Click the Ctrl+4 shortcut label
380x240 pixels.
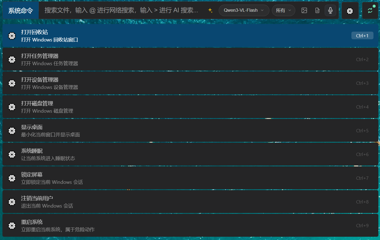click(x=362, y=107)
